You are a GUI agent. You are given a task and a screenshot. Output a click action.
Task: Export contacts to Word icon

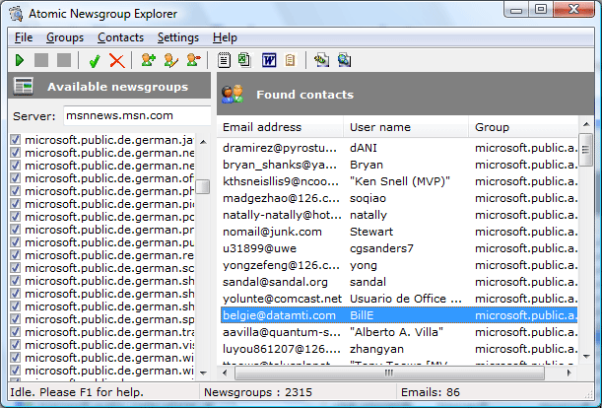(x=269, y=60)
